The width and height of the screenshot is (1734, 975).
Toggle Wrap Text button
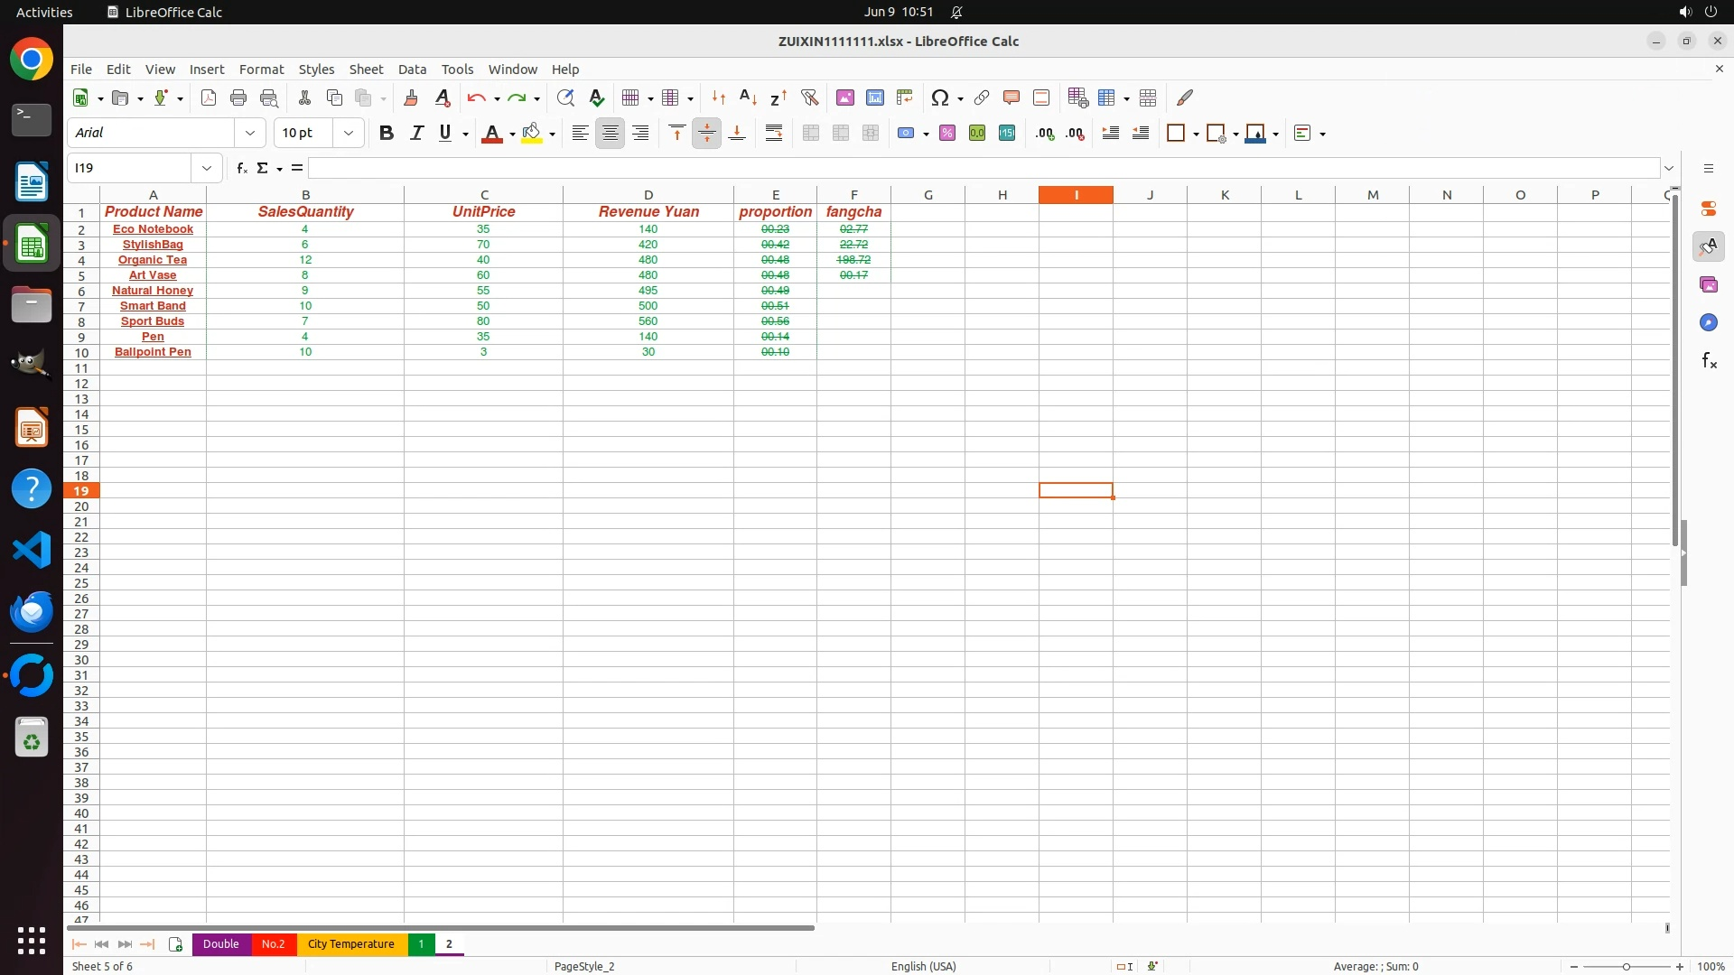pyautogui.click(x=774, y=133)
